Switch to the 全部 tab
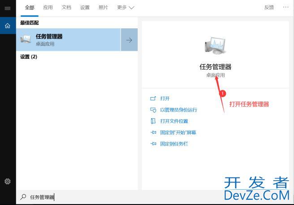This screenshot has width=294, height=205. tap(30, 8)
